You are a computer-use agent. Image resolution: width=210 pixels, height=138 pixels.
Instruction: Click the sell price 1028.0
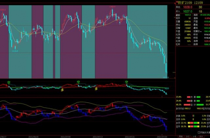(188, 7)
